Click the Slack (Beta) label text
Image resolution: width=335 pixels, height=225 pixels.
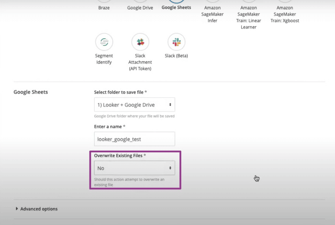176,56
